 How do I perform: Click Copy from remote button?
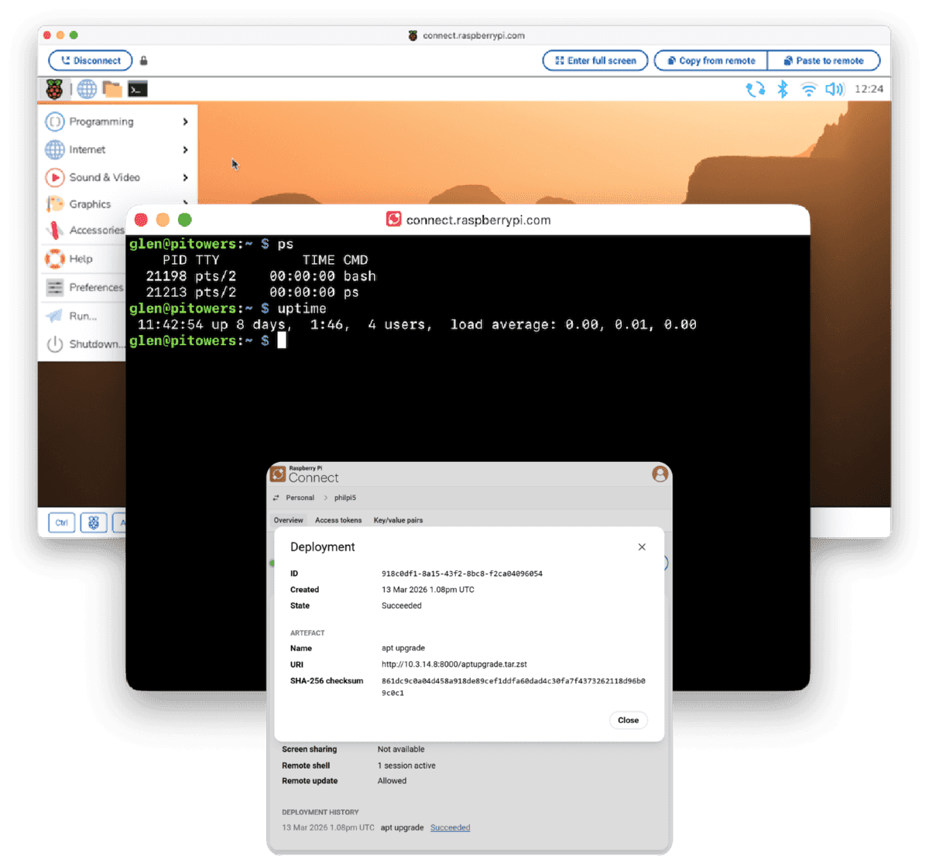711,60
